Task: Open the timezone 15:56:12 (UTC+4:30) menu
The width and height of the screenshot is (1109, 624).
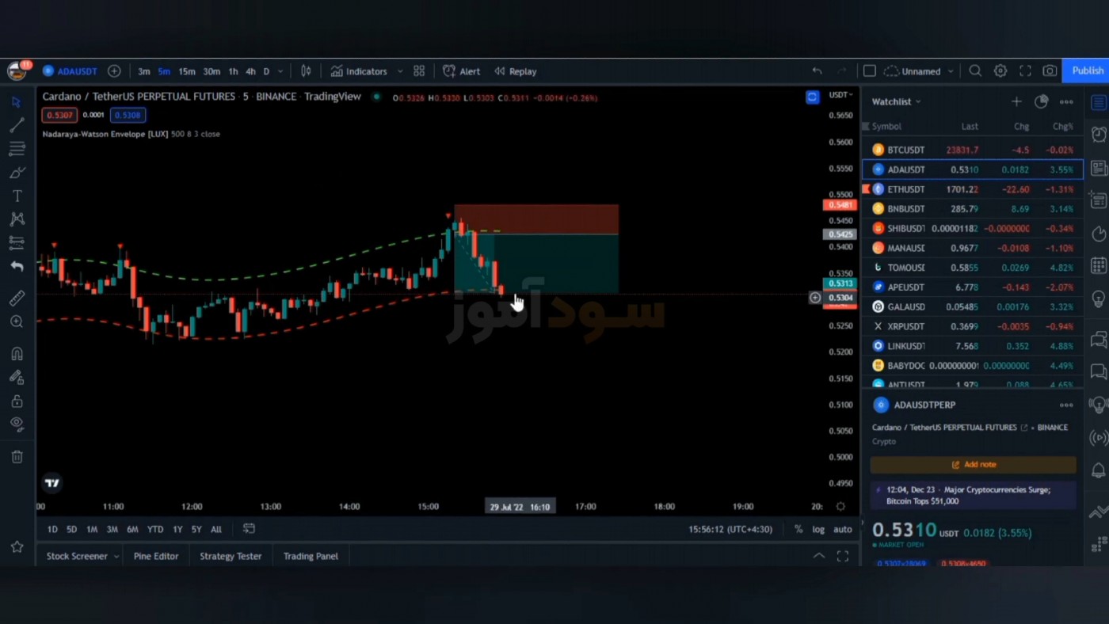Action: pyautogui.click(x=730, y=529)
